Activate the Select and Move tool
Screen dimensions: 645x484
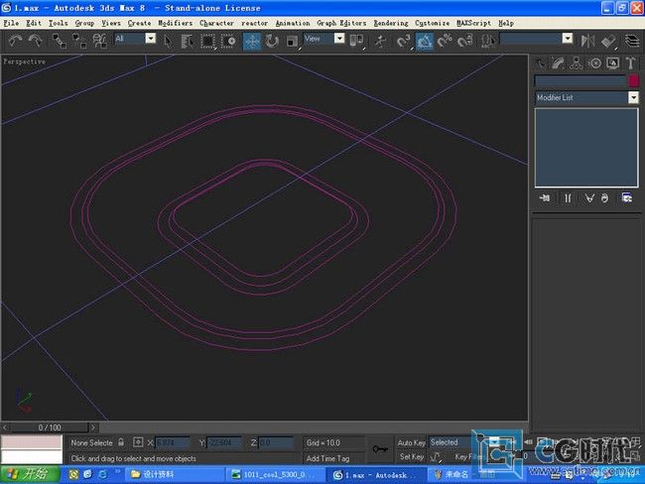(252, 41)
